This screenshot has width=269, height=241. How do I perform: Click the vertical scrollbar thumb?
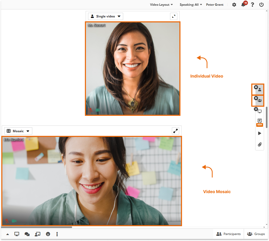click(267, 117)
